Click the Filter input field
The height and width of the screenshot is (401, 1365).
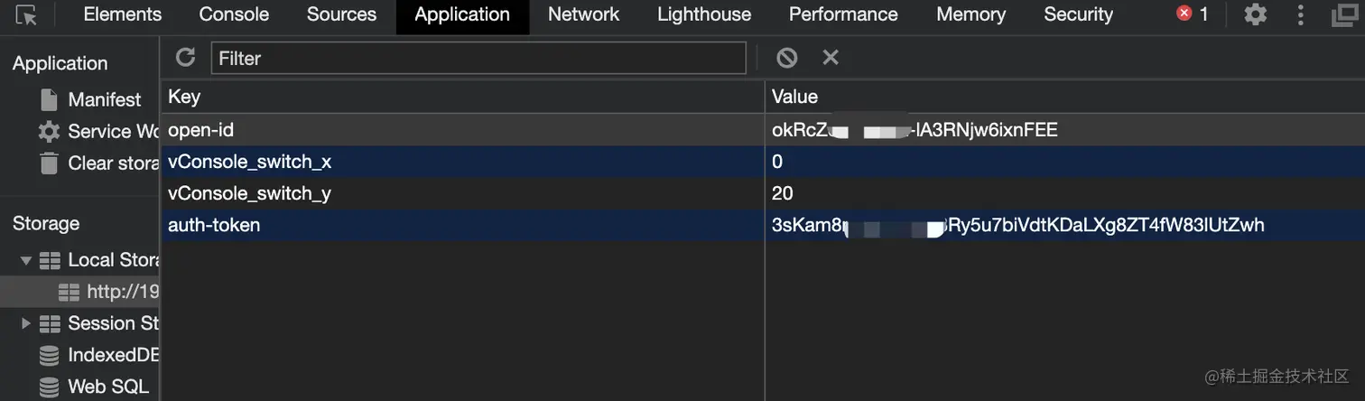(478, 58)
